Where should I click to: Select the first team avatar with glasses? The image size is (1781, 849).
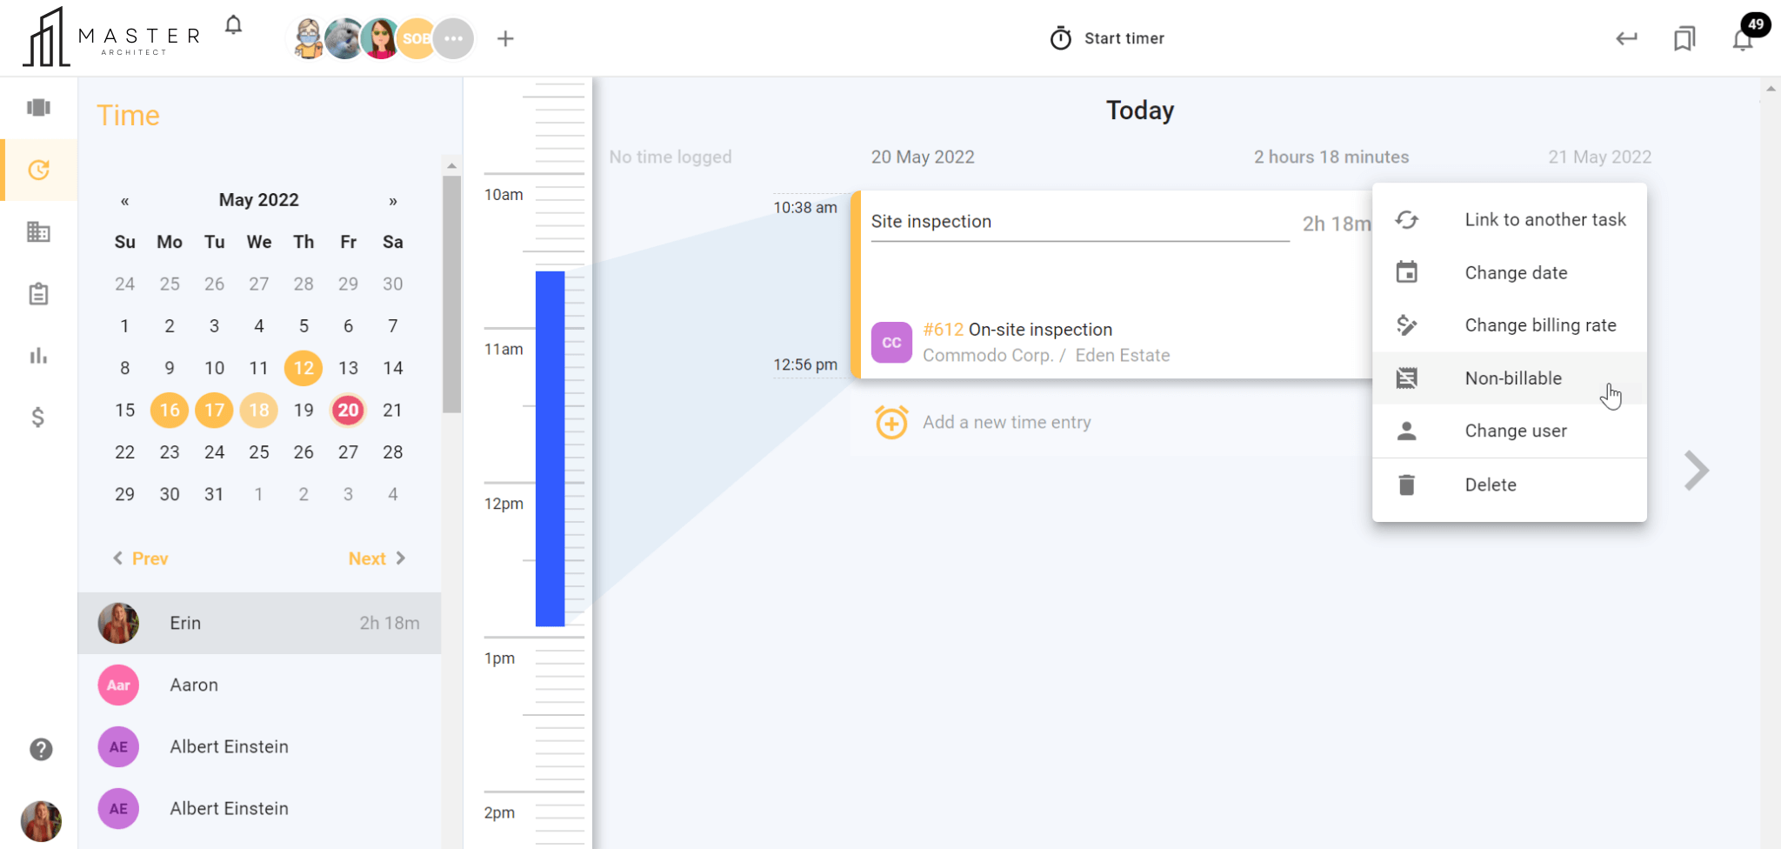click(308, 38)
